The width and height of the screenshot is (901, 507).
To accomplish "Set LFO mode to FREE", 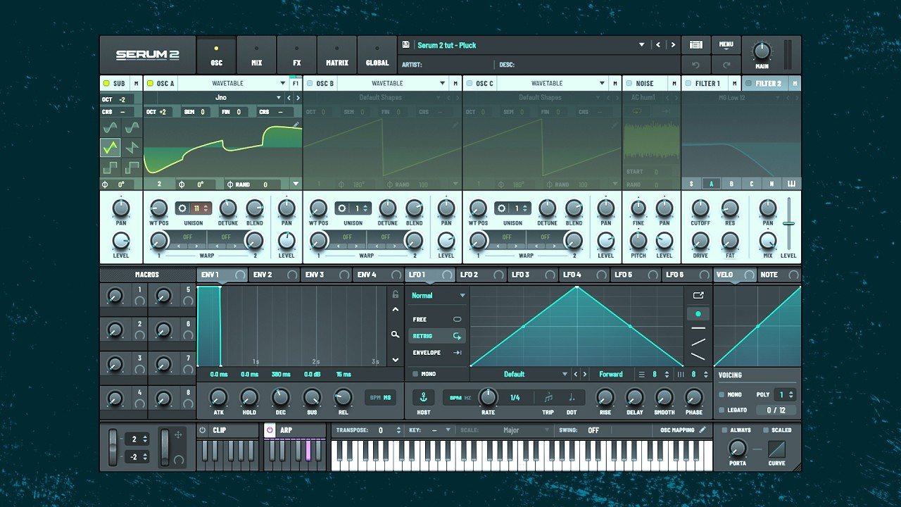I will click(x=437, y=320).
